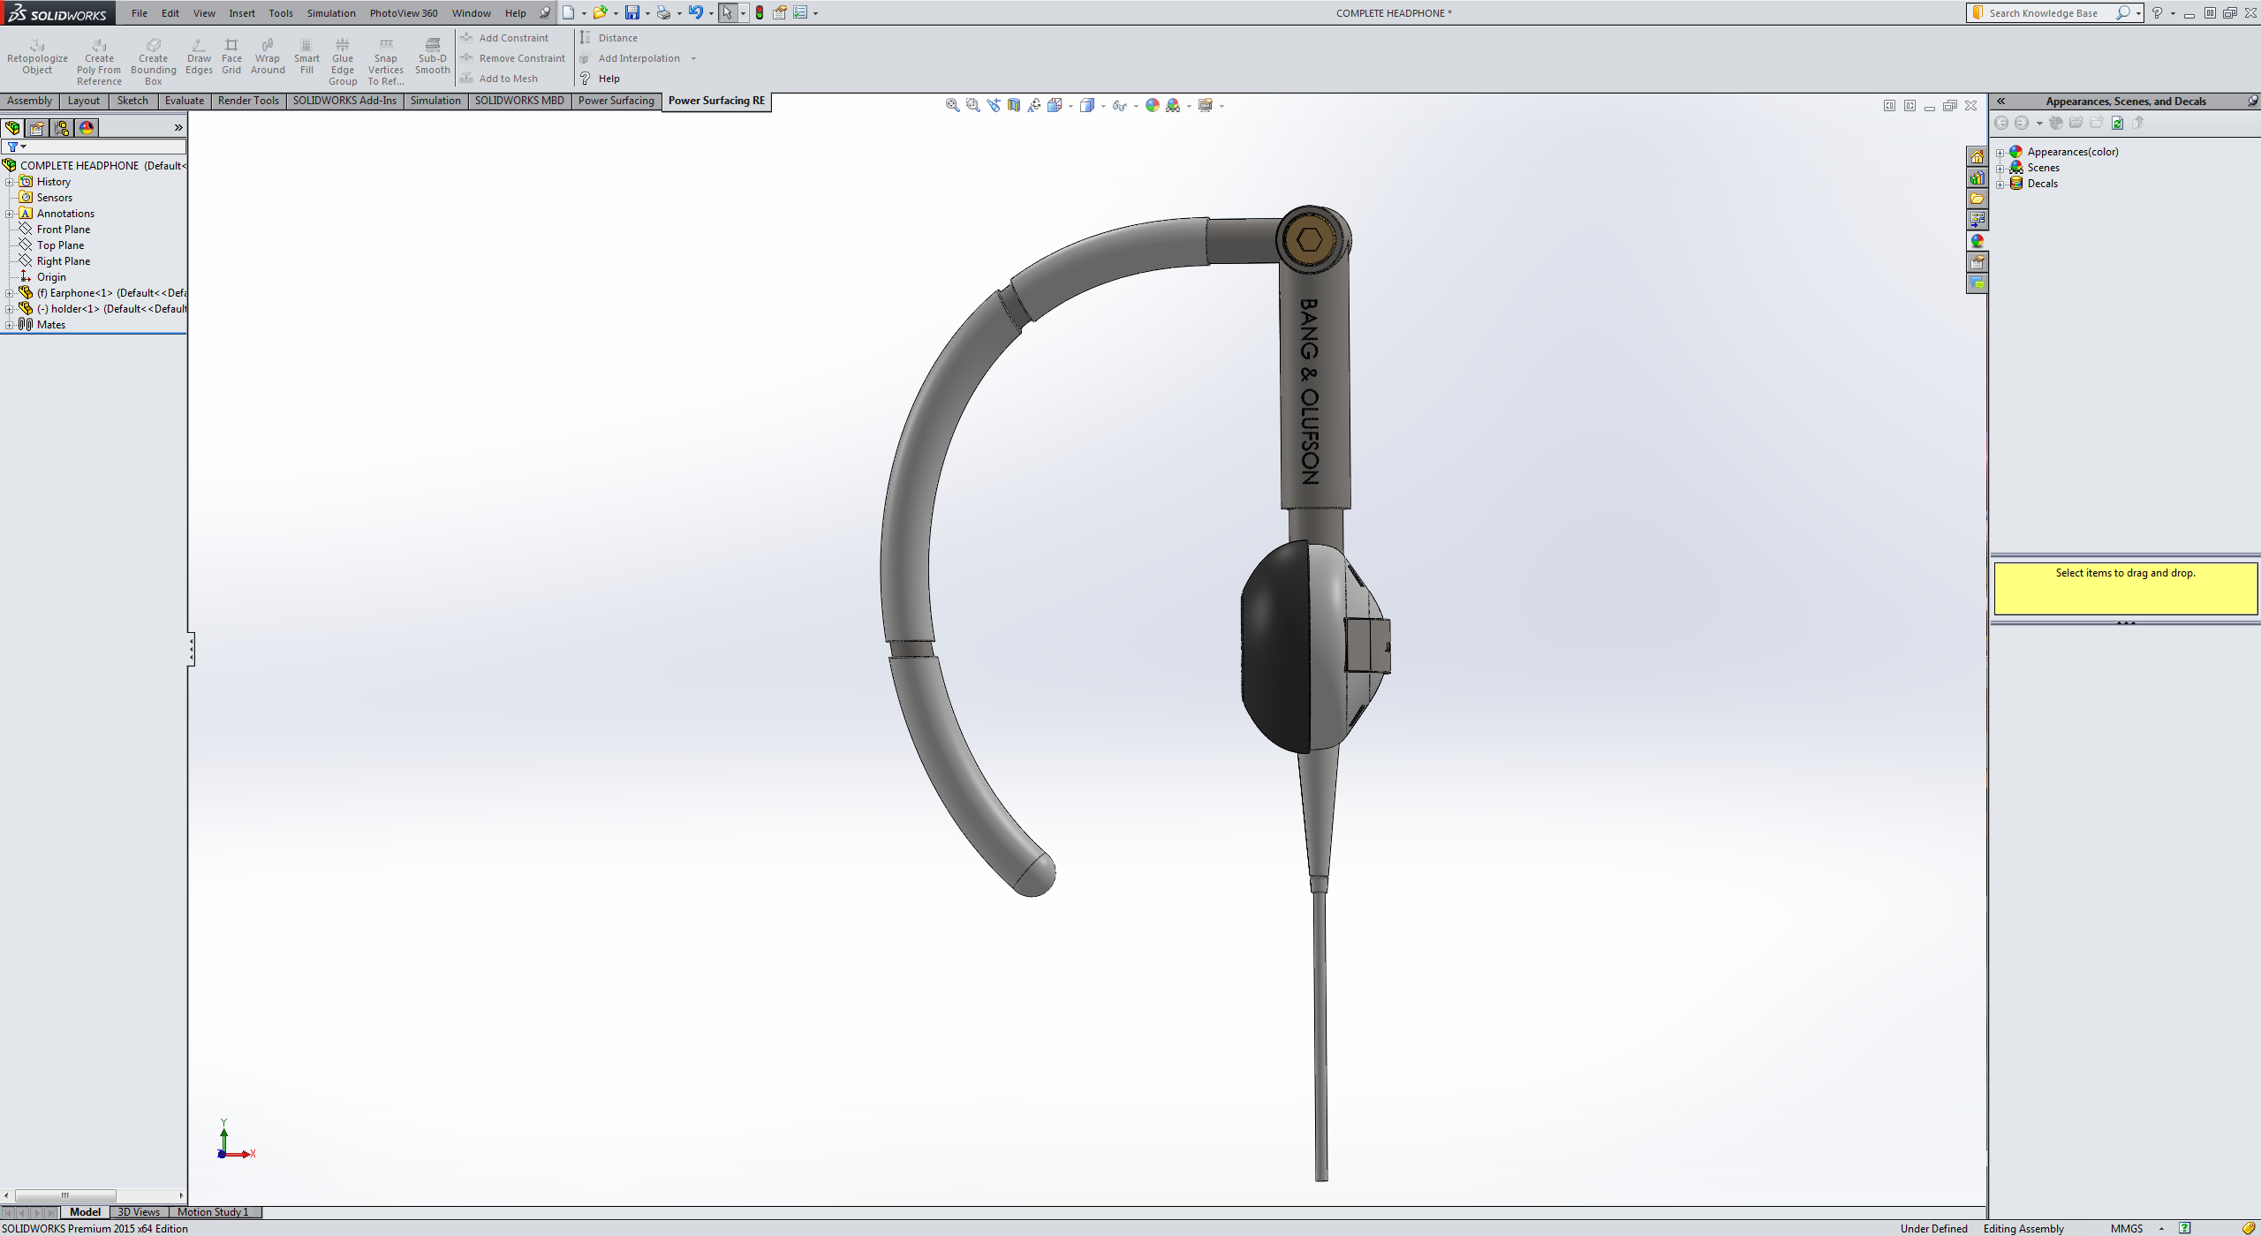Click the Section View icon

pos(1014,105)
